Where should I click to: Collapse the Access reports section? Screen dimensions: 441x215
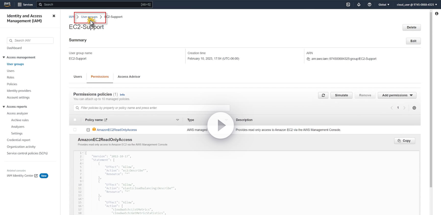(x=4, y=107)
